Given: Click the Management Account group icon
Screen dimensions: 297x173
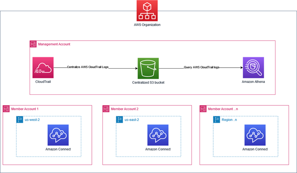Looking at the screenshot, I should 33,44.
